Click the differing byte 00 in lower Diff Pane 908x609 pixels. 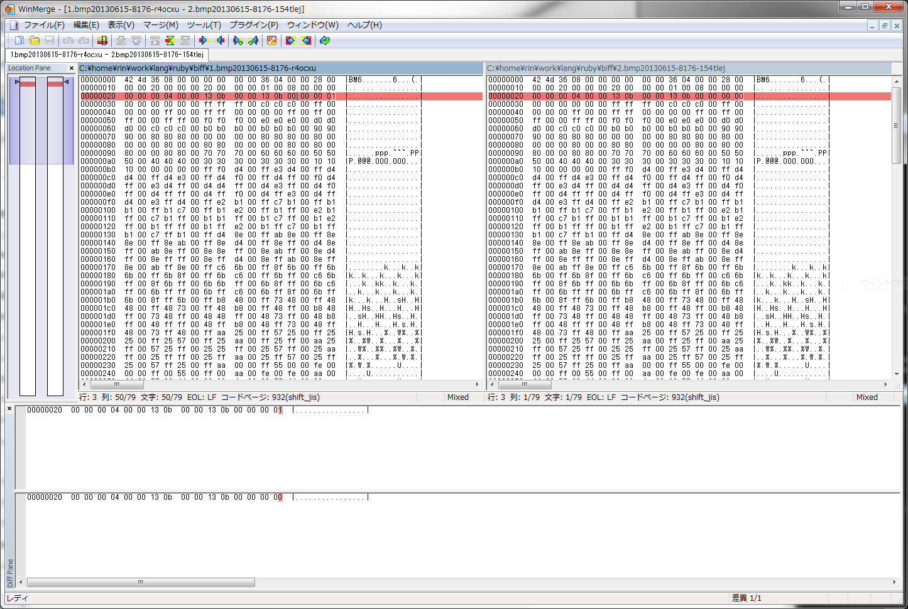pos(278,497)
